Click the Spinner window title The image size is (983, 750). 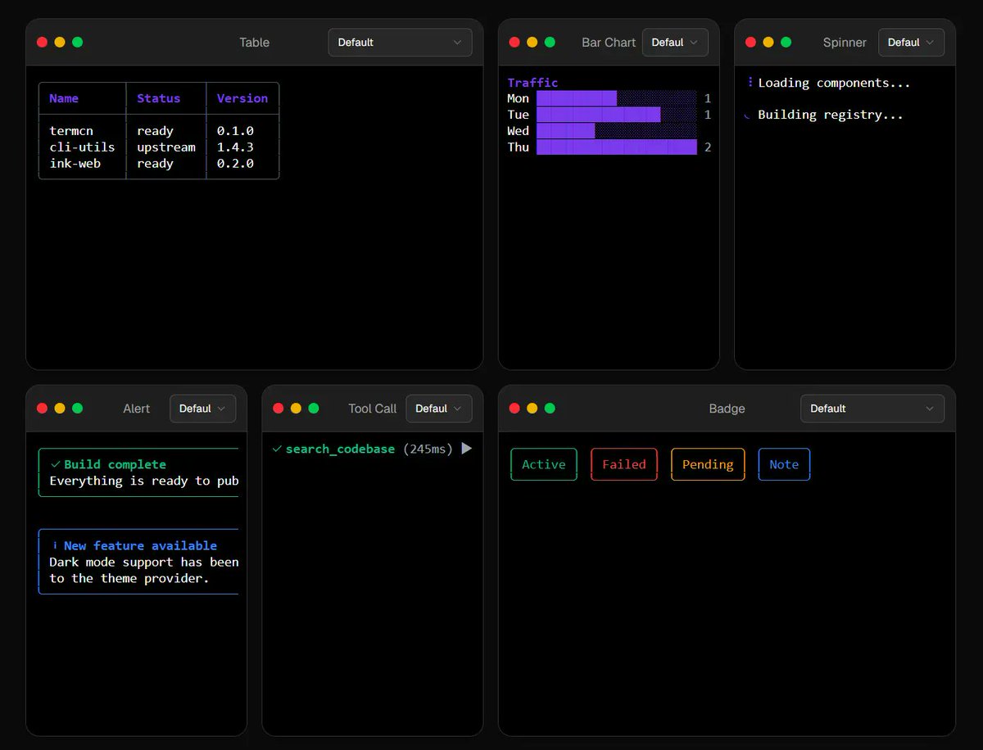tap(845, 43)
